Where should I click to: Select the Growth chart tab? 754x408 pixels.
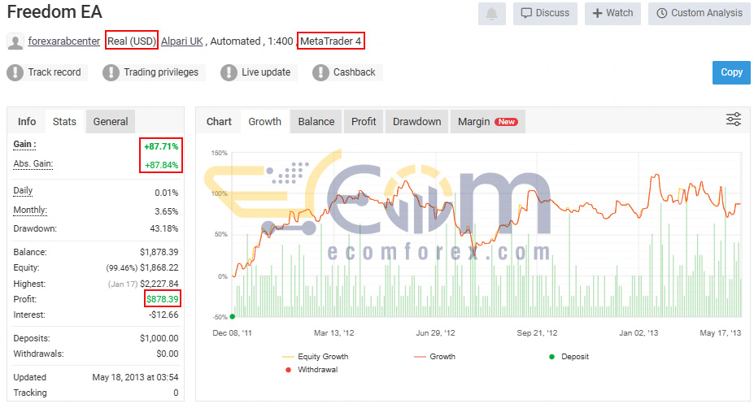tap(265, 122)
